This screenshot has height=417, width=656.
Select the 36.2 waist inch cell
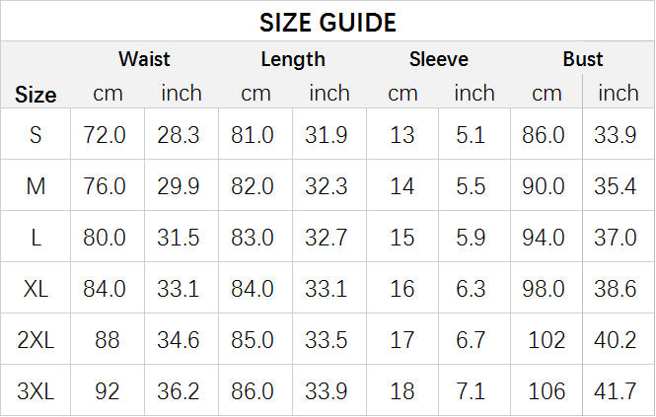179,391
